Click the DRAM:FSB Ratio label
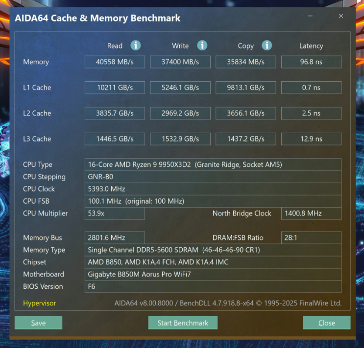The width and height of the screenshot is (364, 348). coord(238,237)
